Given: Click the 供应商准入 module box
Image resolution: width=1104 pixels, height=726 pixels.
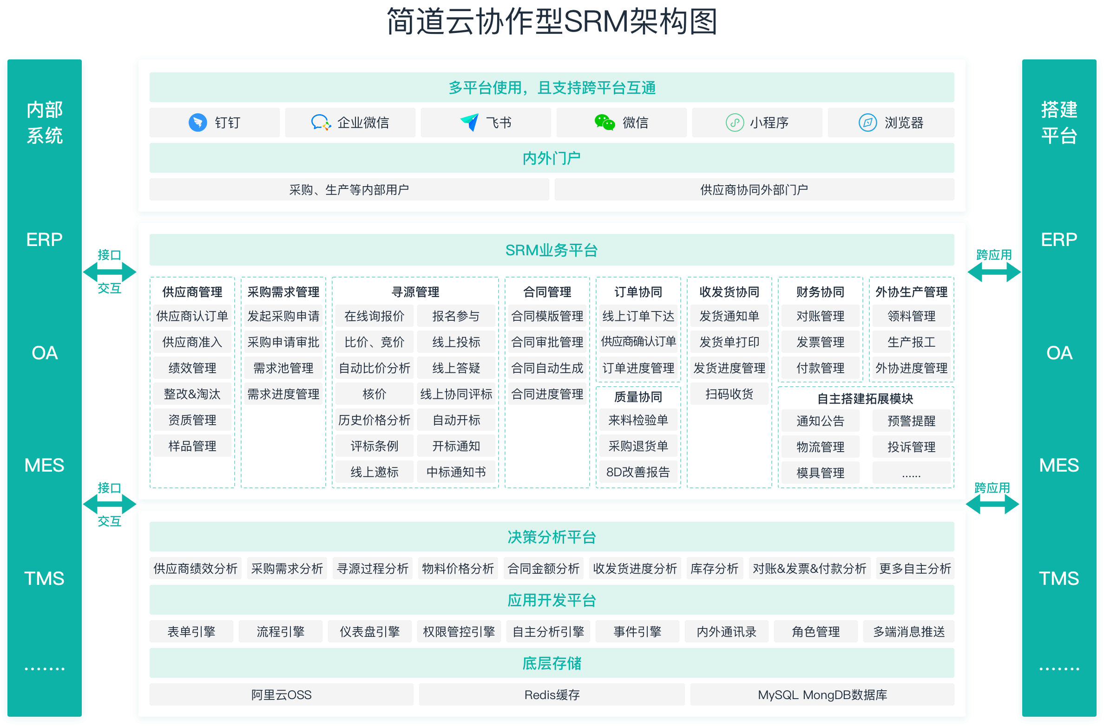Looking at the screenshot, I should pyautogui.click(x=192, y=342).
